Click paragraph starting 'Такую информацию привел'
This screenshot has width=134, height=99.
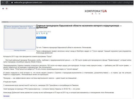84,52
